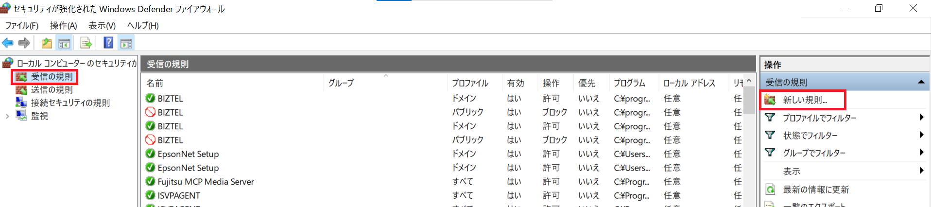This screenshot has height=207, width=931.
Task: Select 監視 node in the tree
Action: point(39,116)
